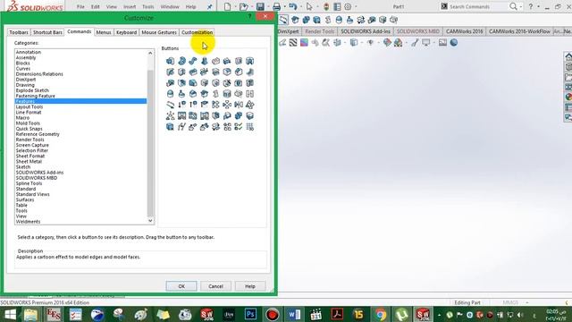Click the Display Style cube icon
Image resolution: width=572 pixels, height=322 pixels.
[354, 43]
